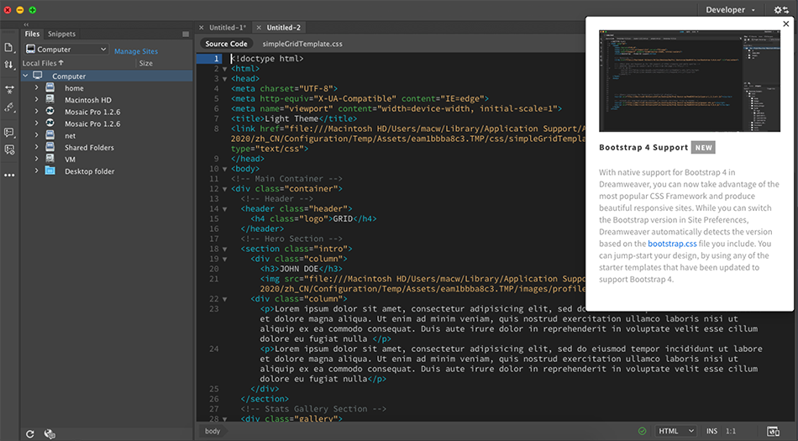Select Shared Folders in the file tree

click(89, 148)
